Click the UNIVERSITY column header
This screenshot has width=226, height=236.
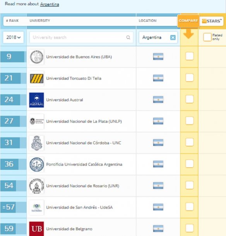pos(40,21)
